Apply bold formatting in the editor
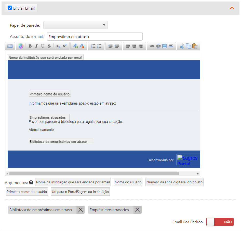Image resolution: width=241 pixels, height=231 pixels. pyautogui.click(x=30, y=46)
